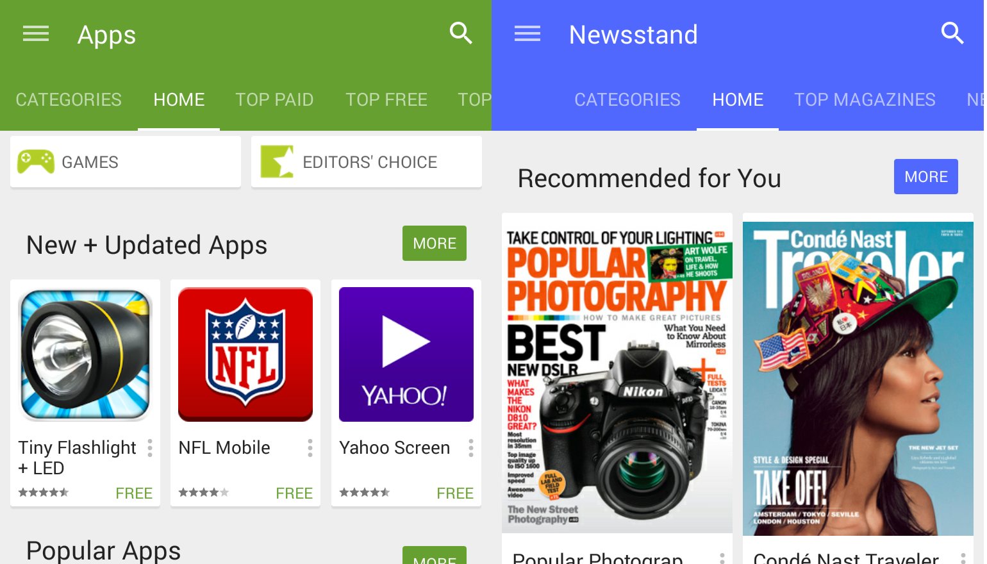Open the Newsstand hamburger navigation menu
Viewport: 987px width, 564px height.
527,33
